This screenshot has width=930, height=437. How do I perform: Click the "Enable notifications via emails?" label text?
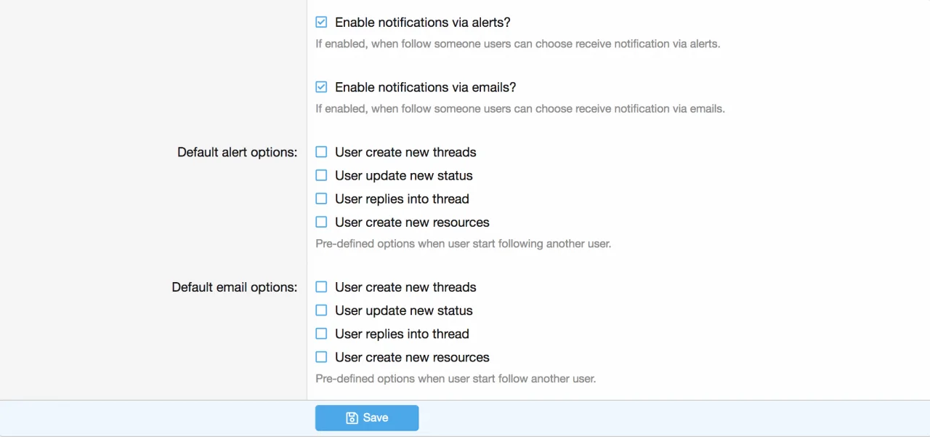pyautogui.click(x=425, y=87)
